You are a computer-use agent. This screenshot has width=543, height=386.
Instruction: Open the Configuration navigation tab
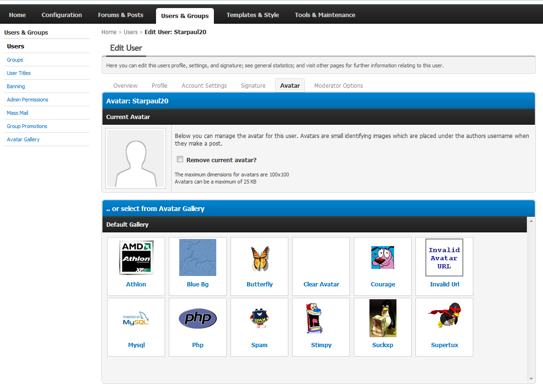pos(62,15)
